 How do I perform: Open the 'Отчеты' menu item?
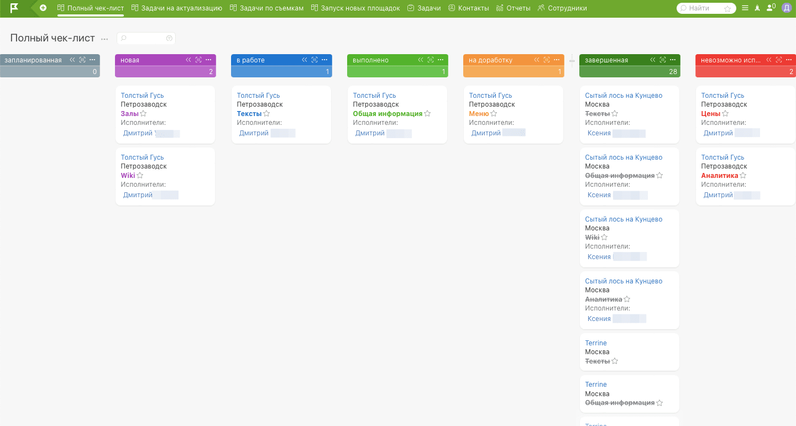point(514,8)
